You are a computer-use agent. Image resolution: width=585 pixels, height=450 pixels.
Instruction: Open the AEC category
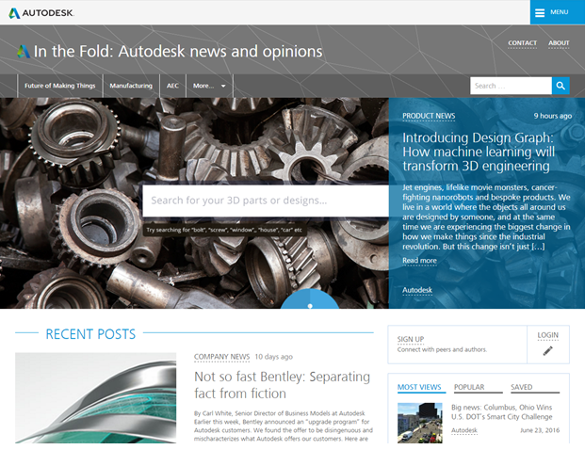click(172, 86)
